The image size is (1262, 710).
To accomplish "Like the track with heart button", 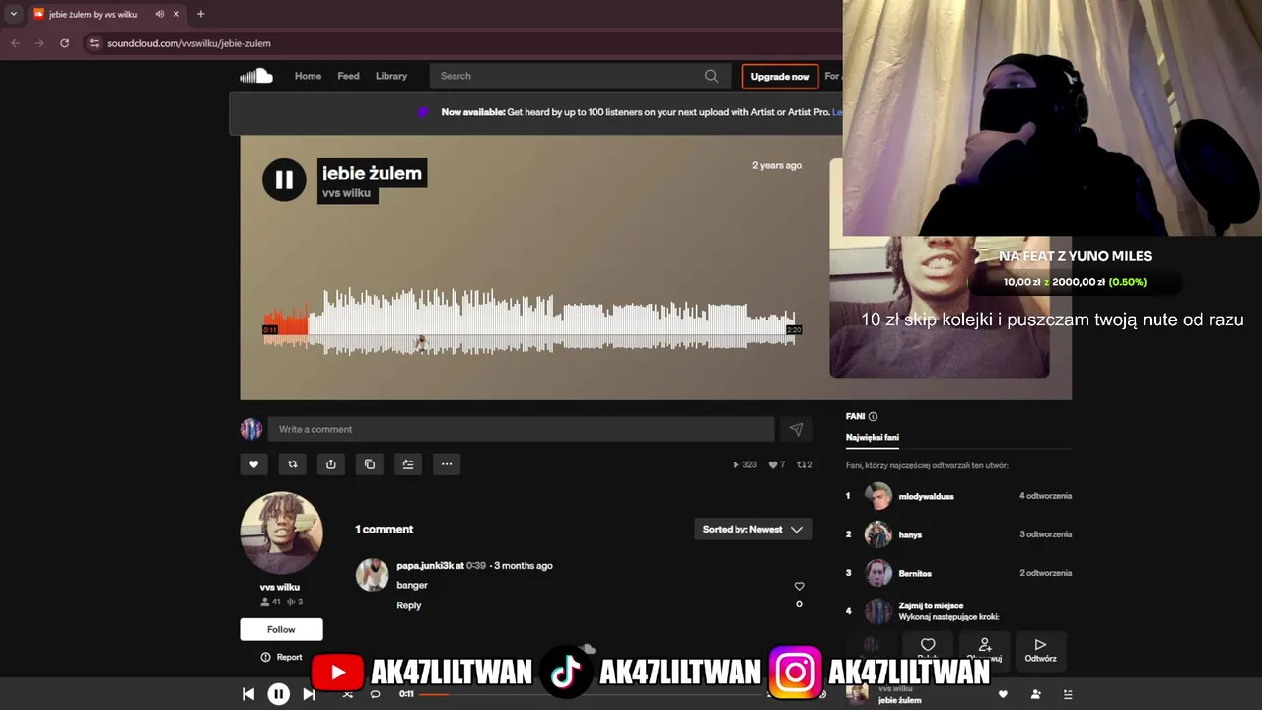I will coord(253,464).
